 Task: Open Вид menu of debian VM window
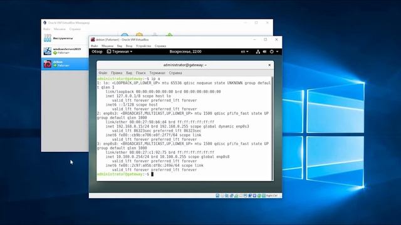point(120,46)
